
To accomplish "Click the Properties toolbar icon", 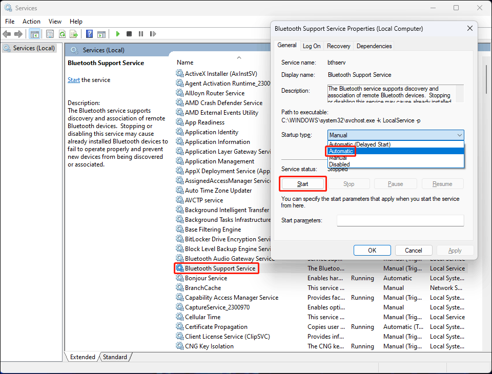I will pyautogui.click(x=49, y=34).
